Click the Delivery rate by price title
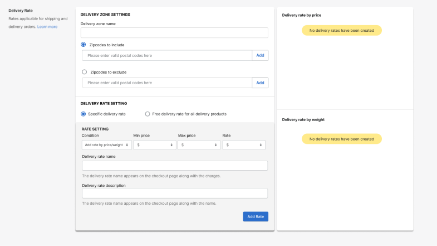This screenshot has height=246, width=437. 302,15
